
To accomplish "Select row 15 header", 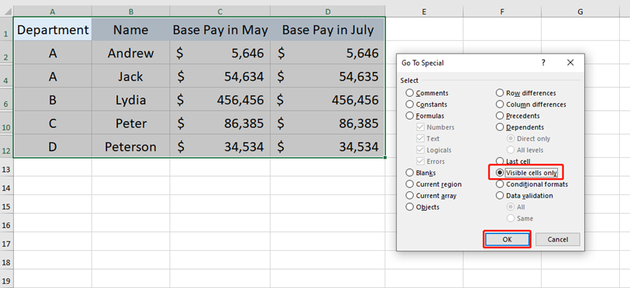I will pyautogui.click(x=6, y=206).
